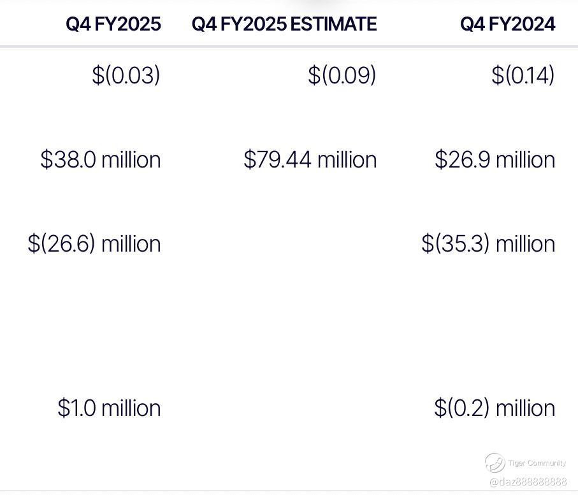The width and height of the screenshot is (578, 495).
Task: Select the $(0.03) EPS value
Action: click(126, 75)
